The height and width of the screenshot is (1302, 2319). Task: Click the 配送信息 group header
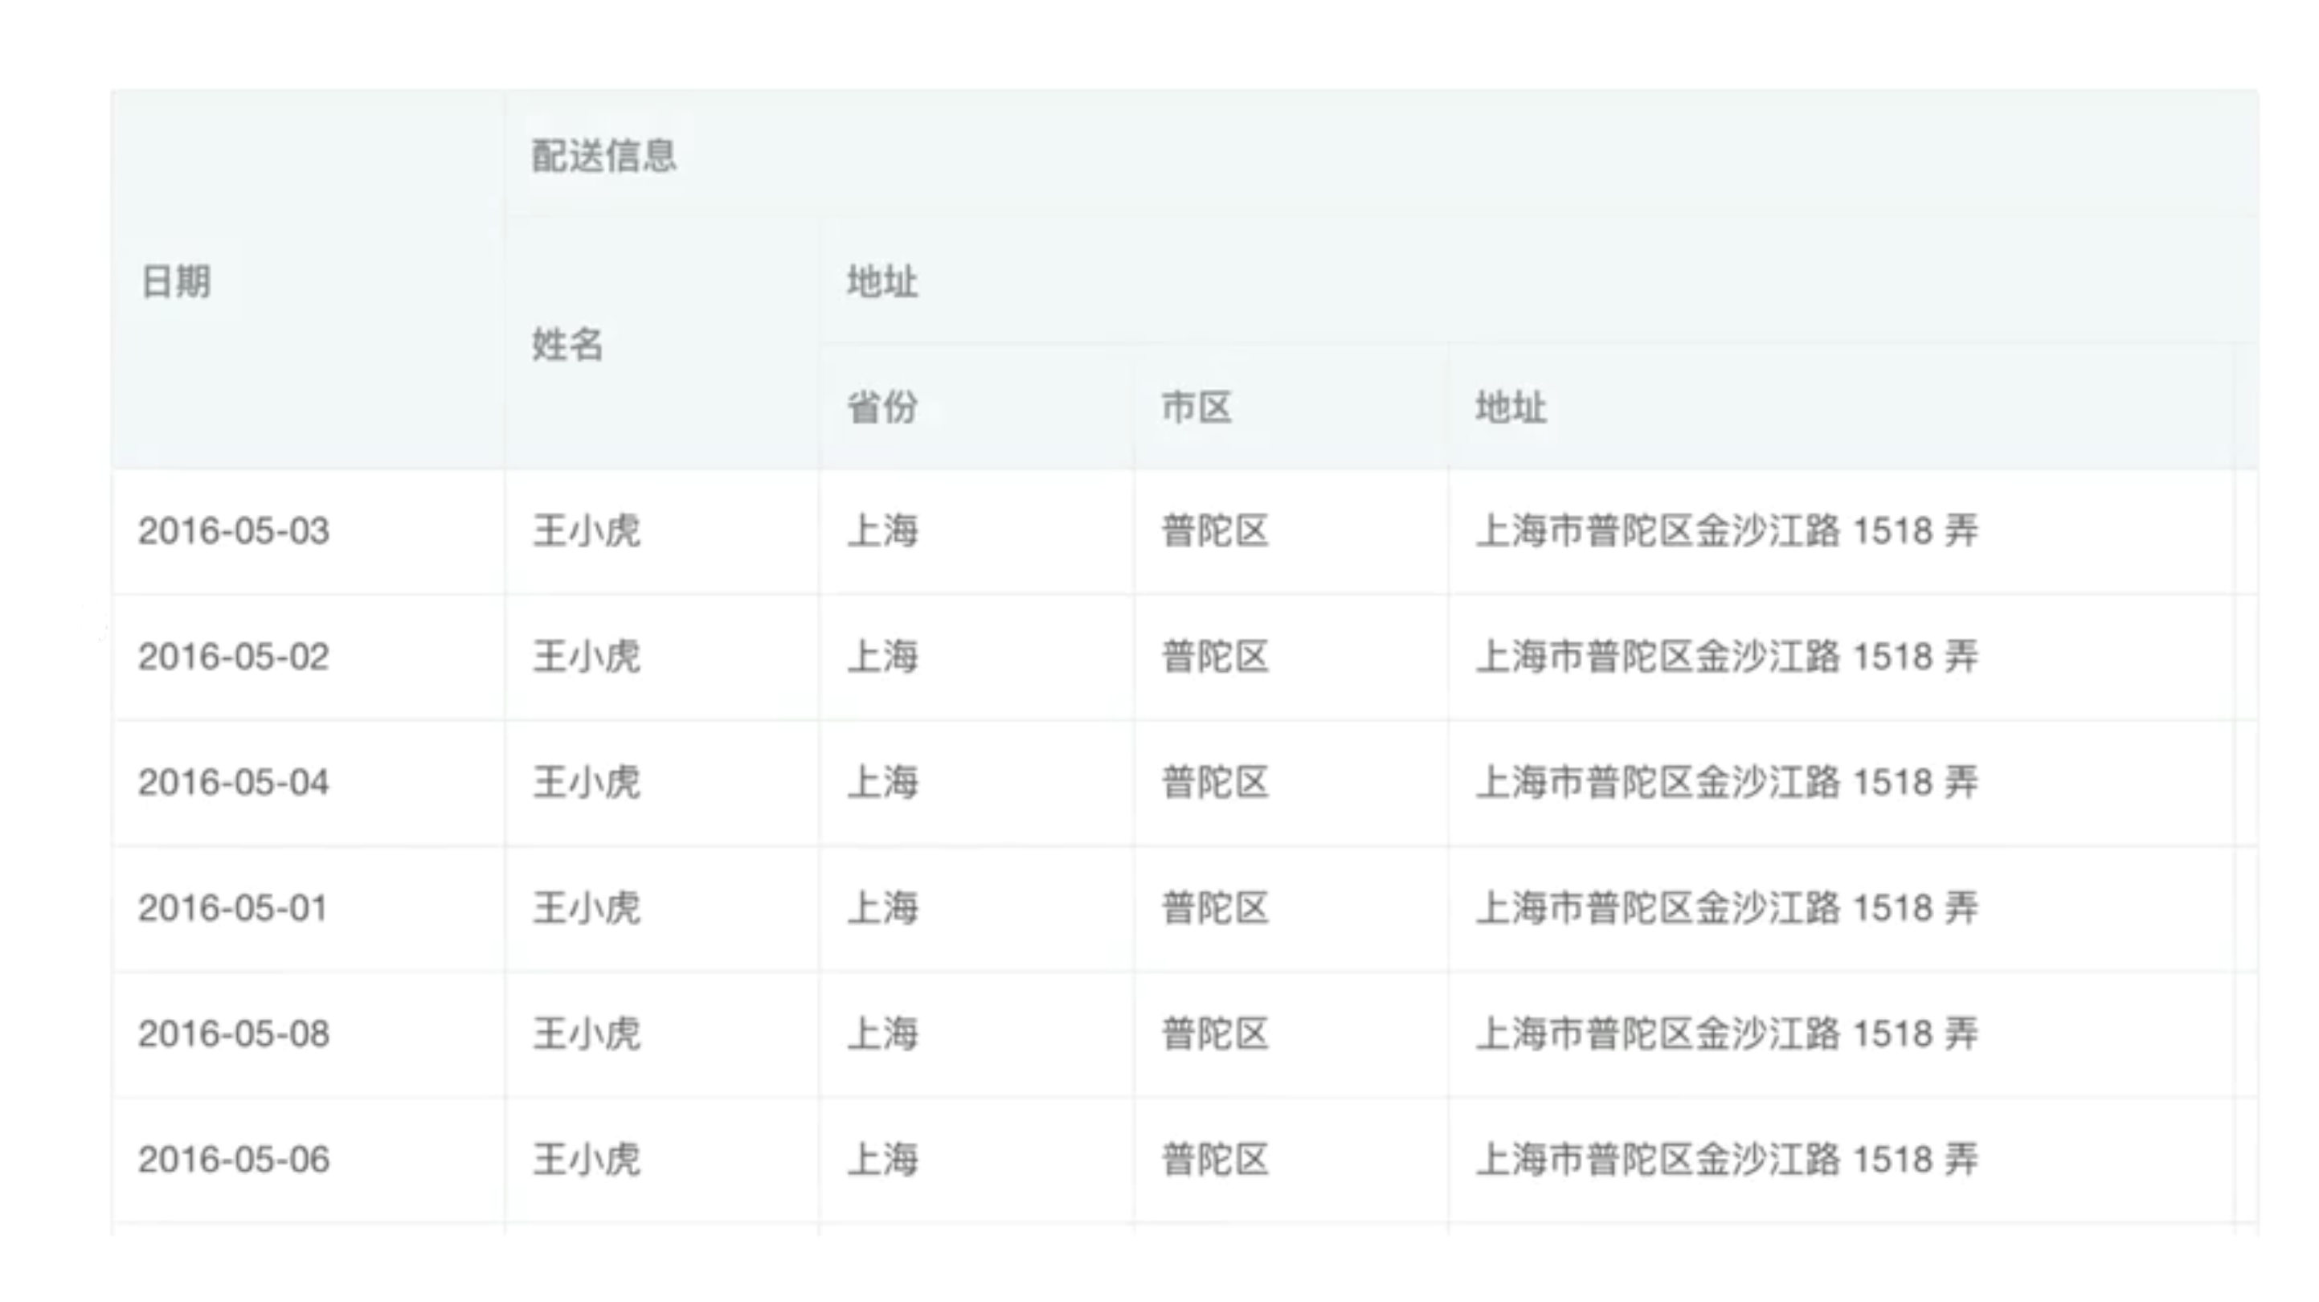tap(604, 156)
